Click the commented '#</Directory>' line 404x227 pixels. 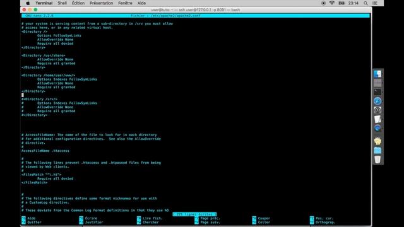point(34,115)
